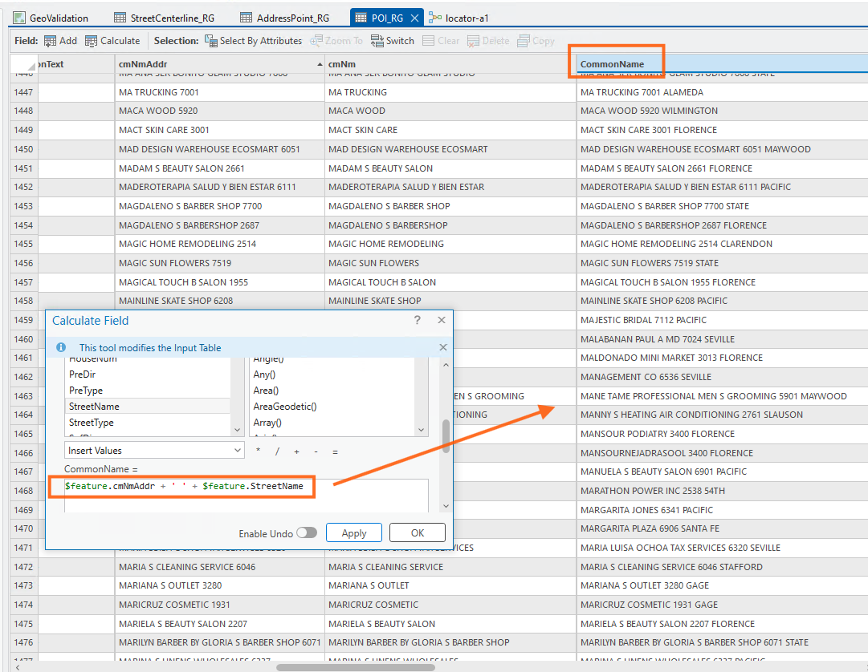Insert the multiplication asterisk operator
The height and width of the screenshot is (672, 868).
pos(258,451)
